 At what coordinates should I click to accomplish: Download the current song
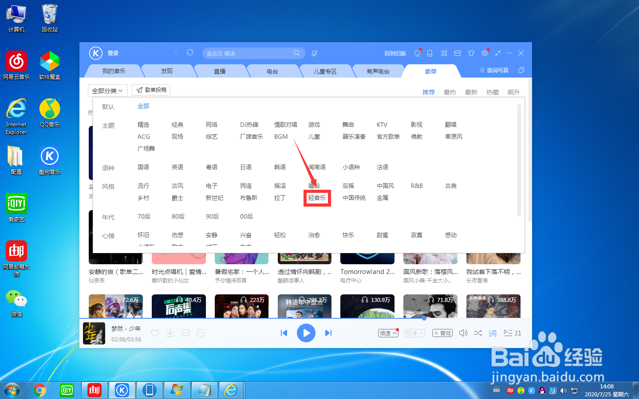tap(170, 333)
